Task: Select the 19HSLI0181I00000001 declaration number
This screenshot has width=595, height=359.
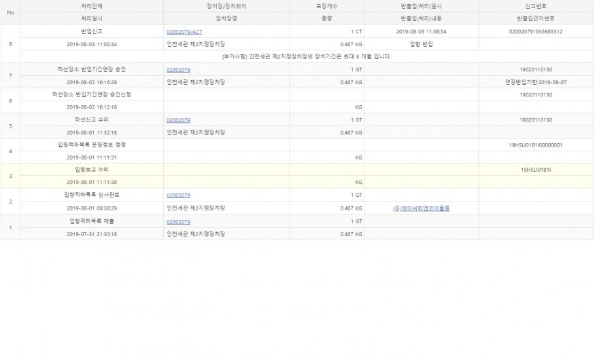Action: (x=535, y=145)
